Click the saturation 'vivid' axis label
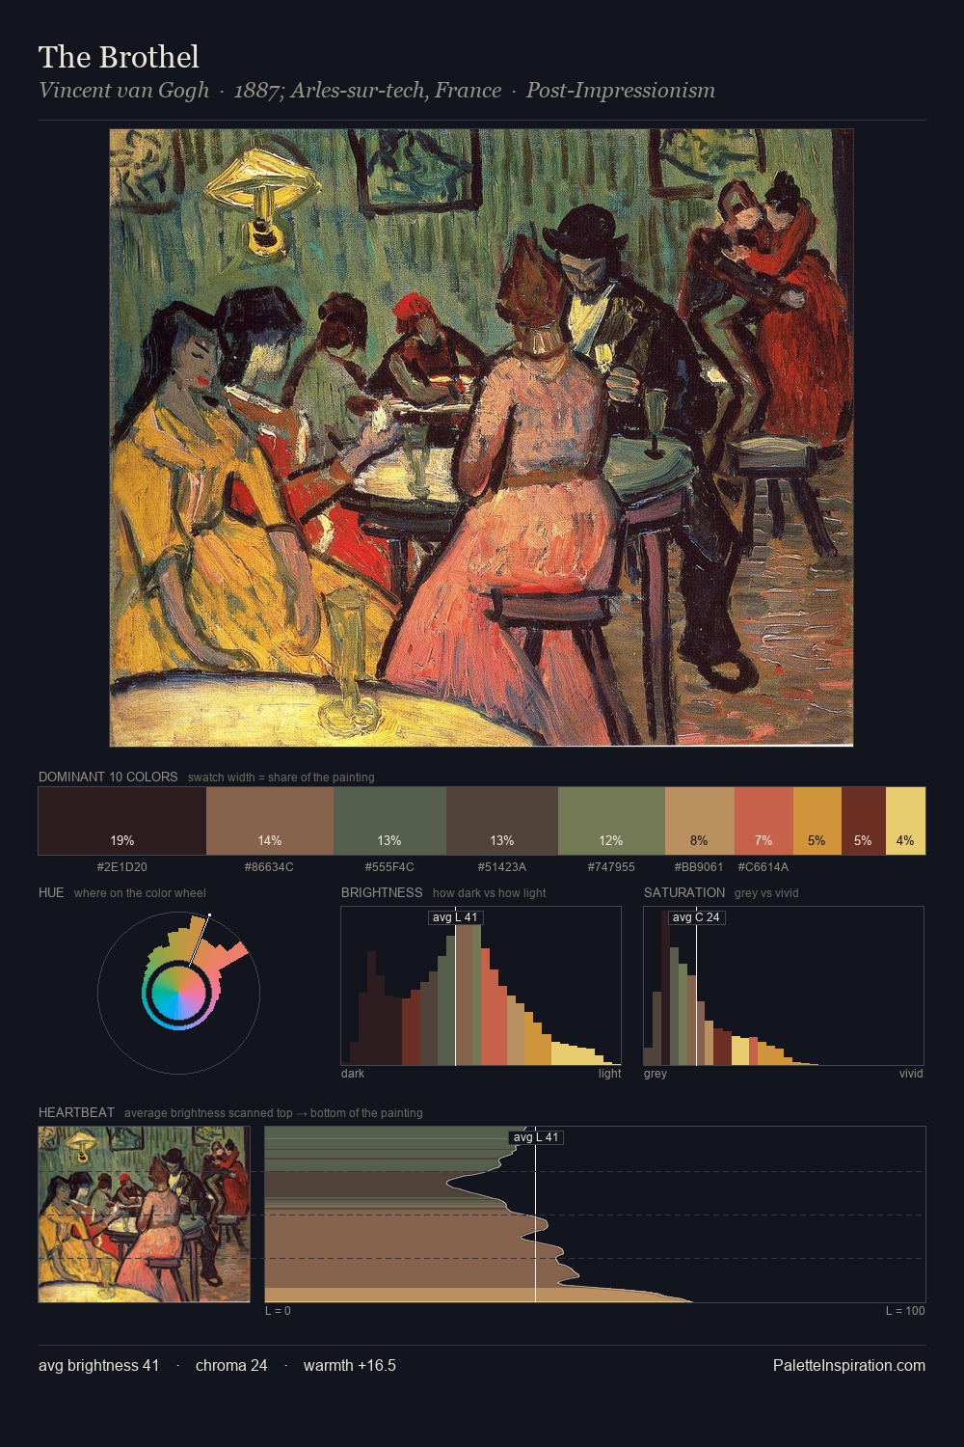The image size is (964, 1447). click(911, 1073)
